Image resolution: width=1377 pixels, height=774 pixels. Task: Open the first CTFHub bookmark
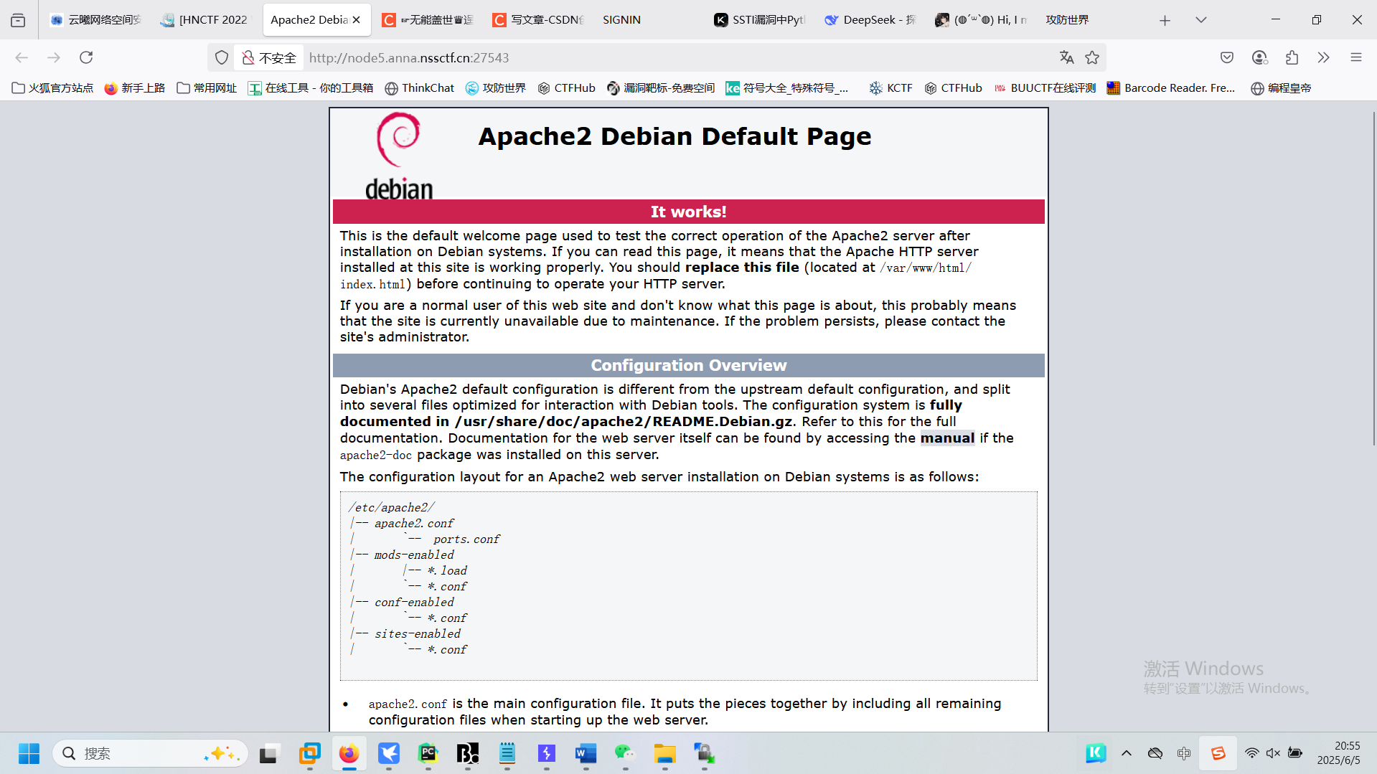pyautogui.click(x=567, y=88)
